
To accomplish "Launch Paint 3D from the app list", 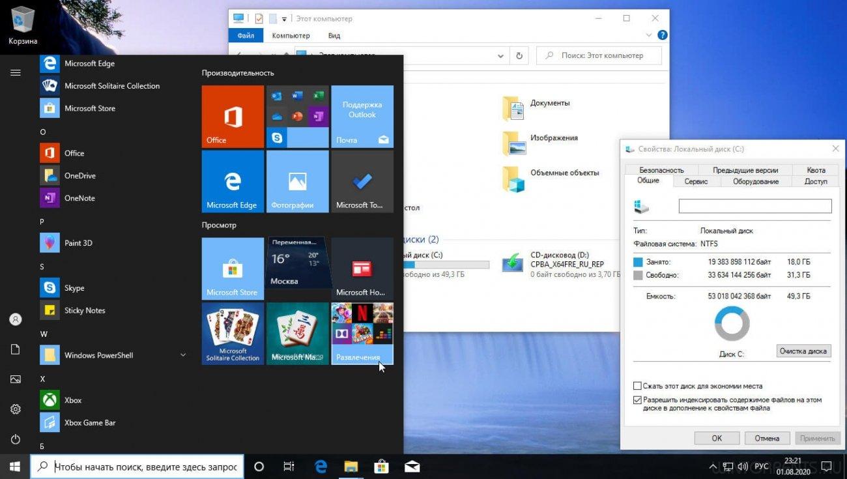I will pyautogui.click(x=113, y=243).
